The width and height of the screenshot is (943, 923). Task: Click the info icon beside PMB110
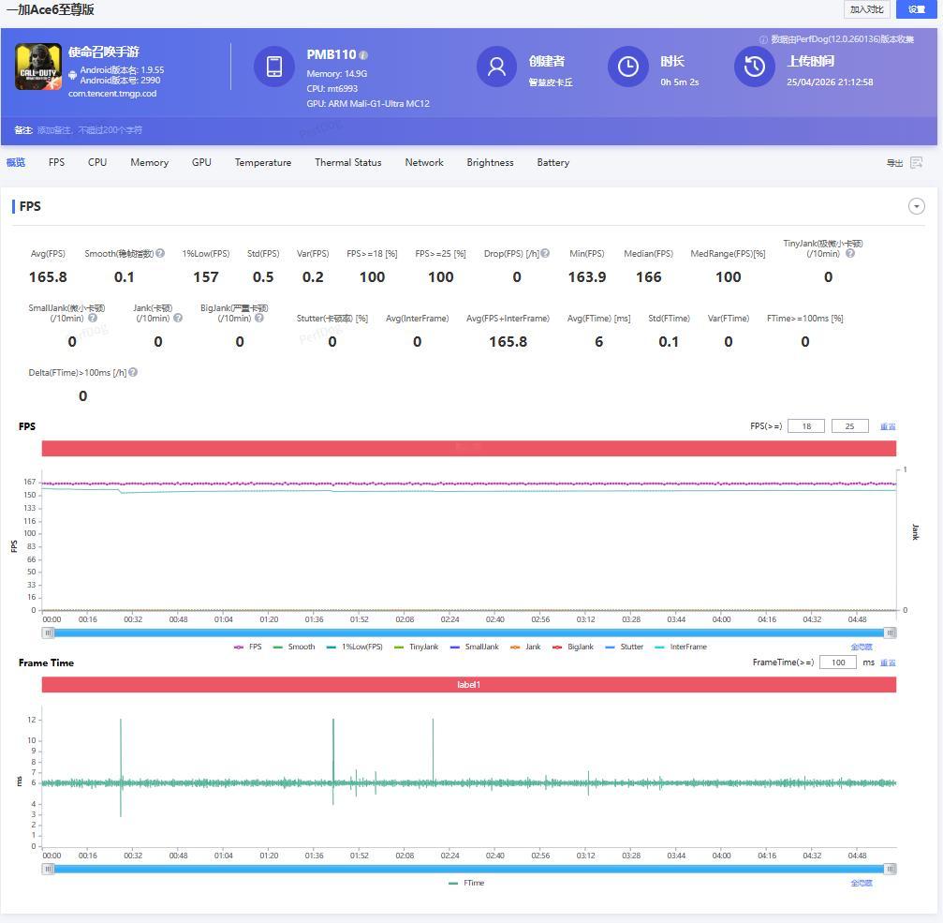[x=363, y=55]
